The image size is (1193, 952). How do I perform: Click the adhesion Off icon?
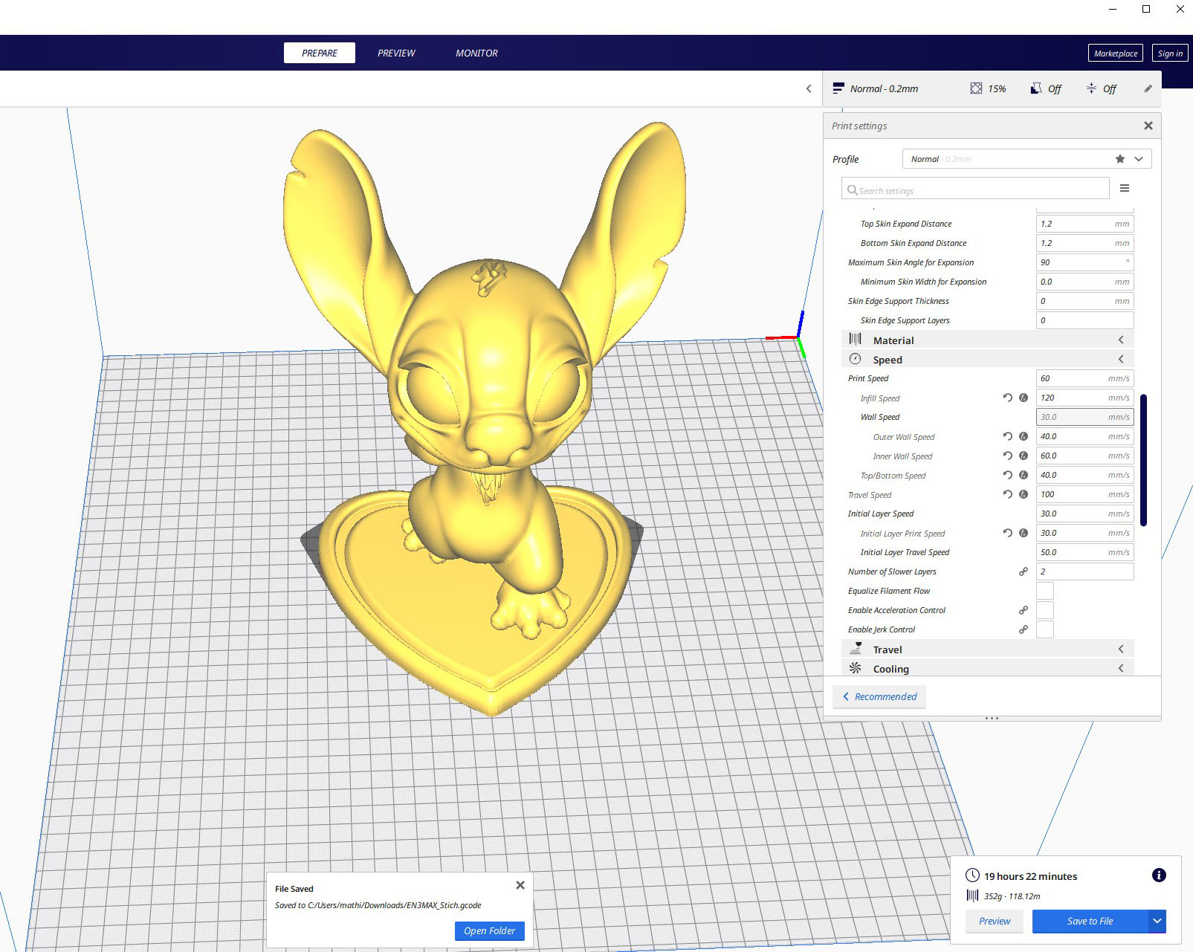1091,88
